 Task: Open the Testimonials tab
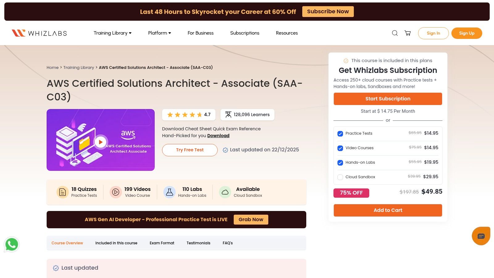point(199,243)
